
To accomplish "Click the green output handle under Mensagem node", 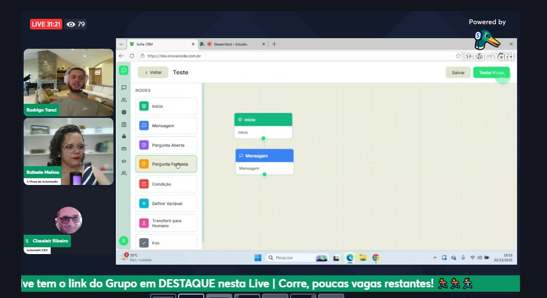I will 265,174.
